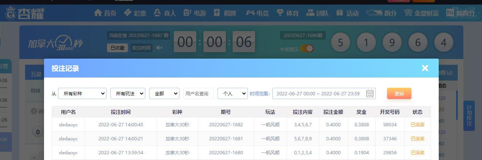The image size is (482, 160).
Task: Open the 棋牌 card games menu
Action: click(225, 13)
